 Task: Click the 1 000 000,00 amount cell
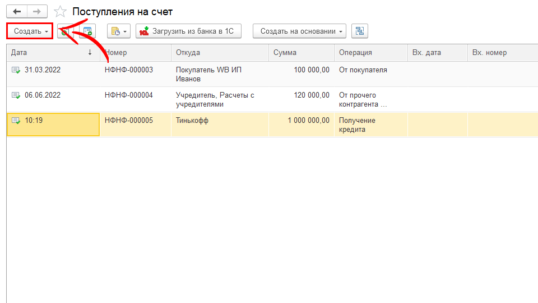click(x=308, y=121)
